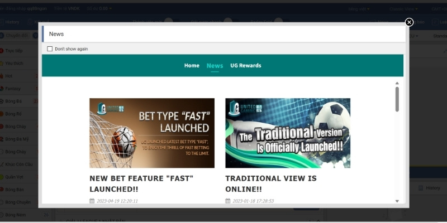Open the tiếng việt language dropdown

point(359,9)
